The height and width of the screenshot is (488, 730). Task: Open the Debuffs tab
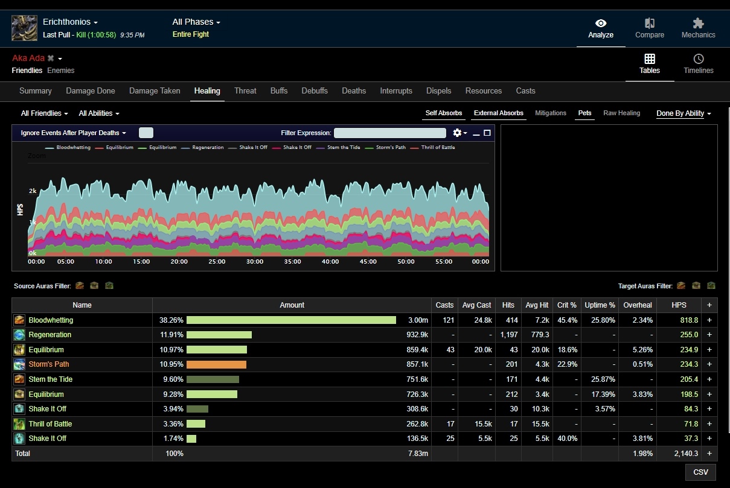coord(314,91)
